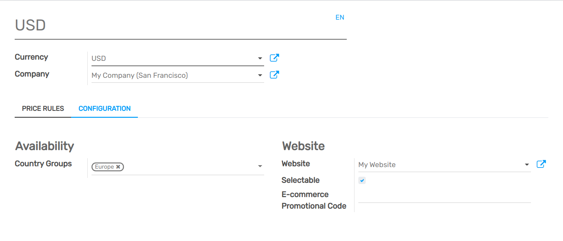Viewport: 563px width, 241px height.
Task: Click inside the Country Groups field
Action: [x=185, y=166]
